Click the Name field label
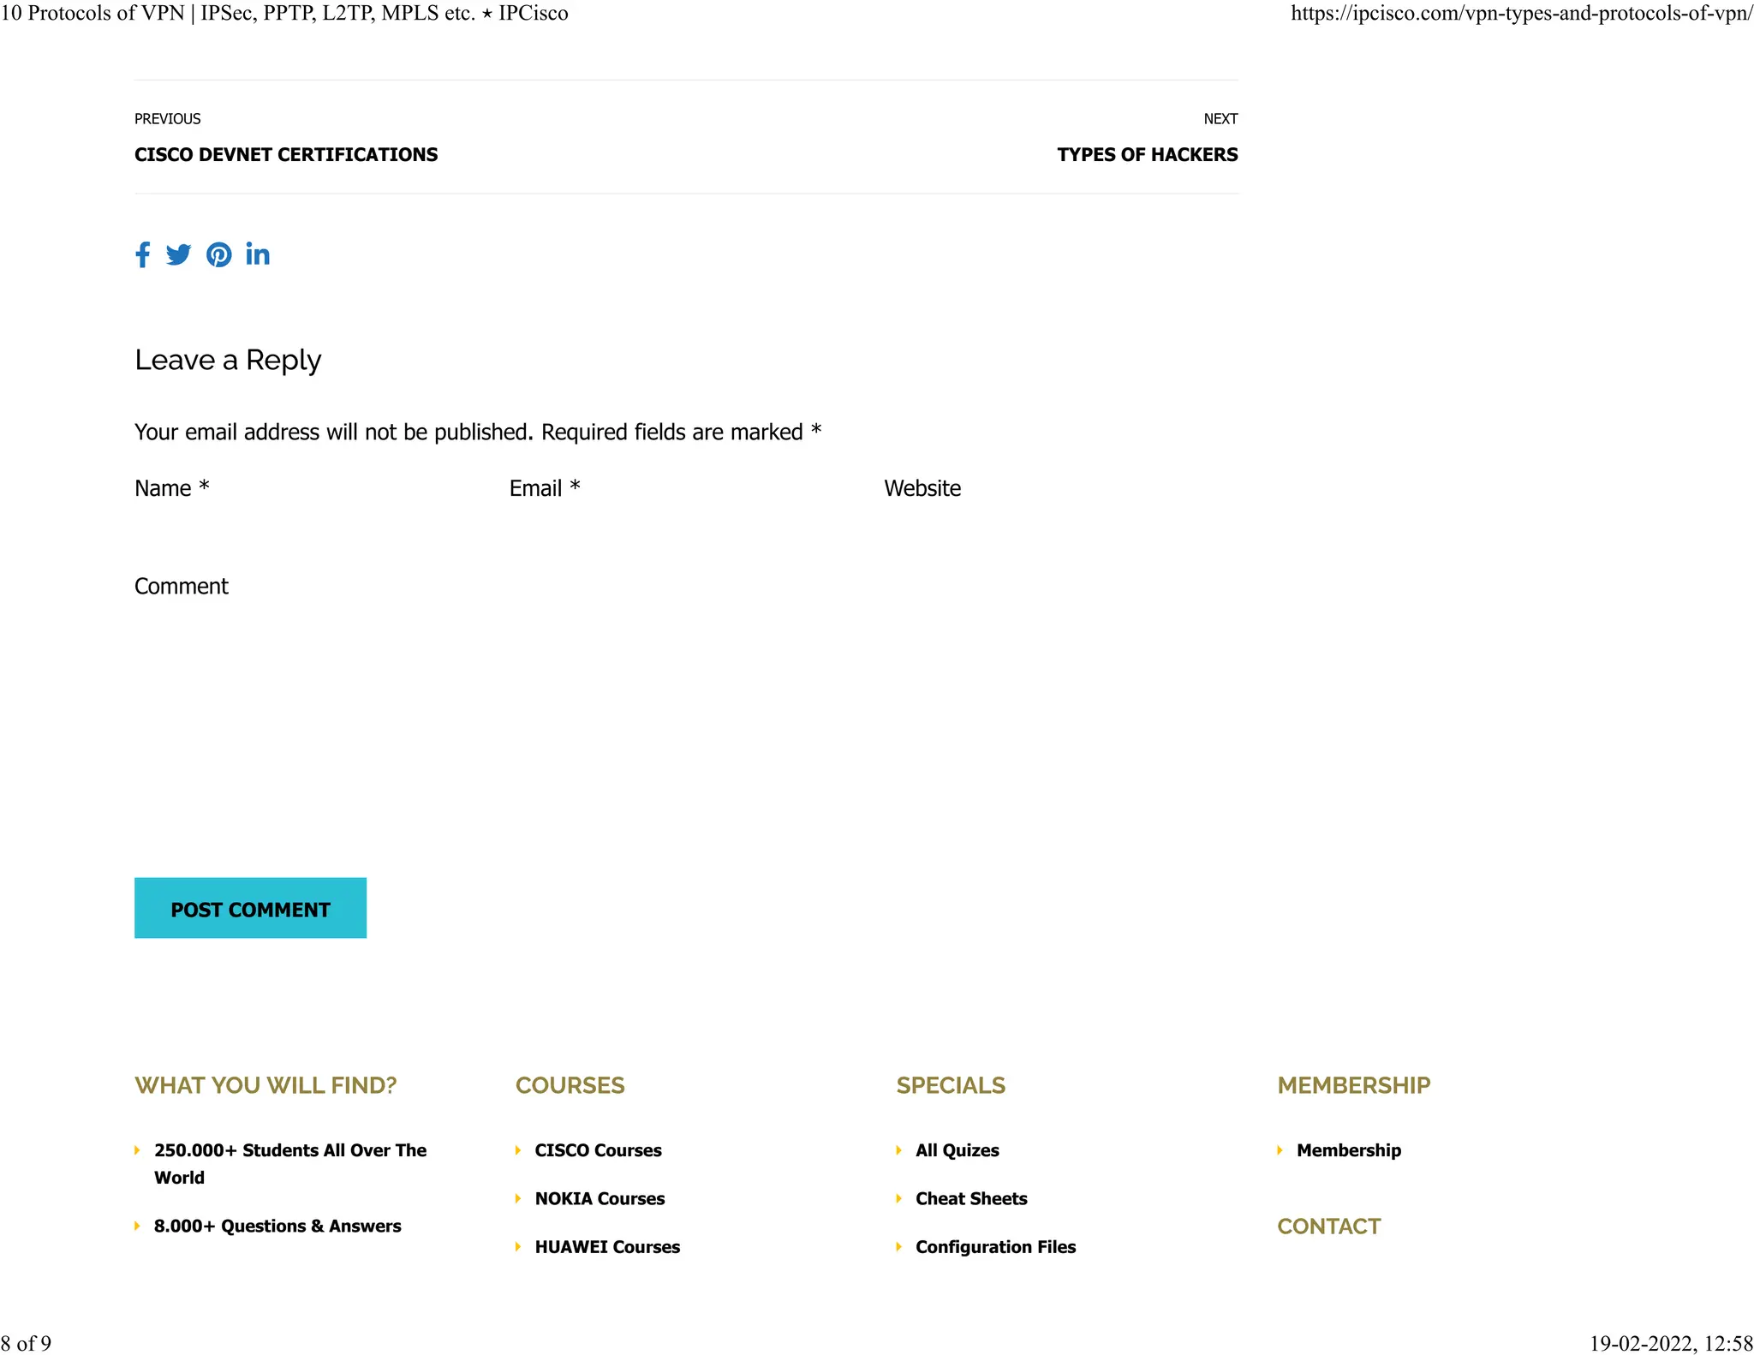The width and height of the screenshot is (1754, 1355). tap(163, 488)
